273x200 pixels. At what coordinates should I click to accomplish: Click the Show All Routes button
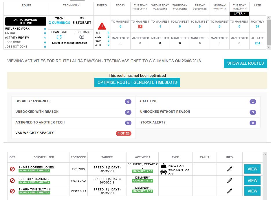point(245,63)
